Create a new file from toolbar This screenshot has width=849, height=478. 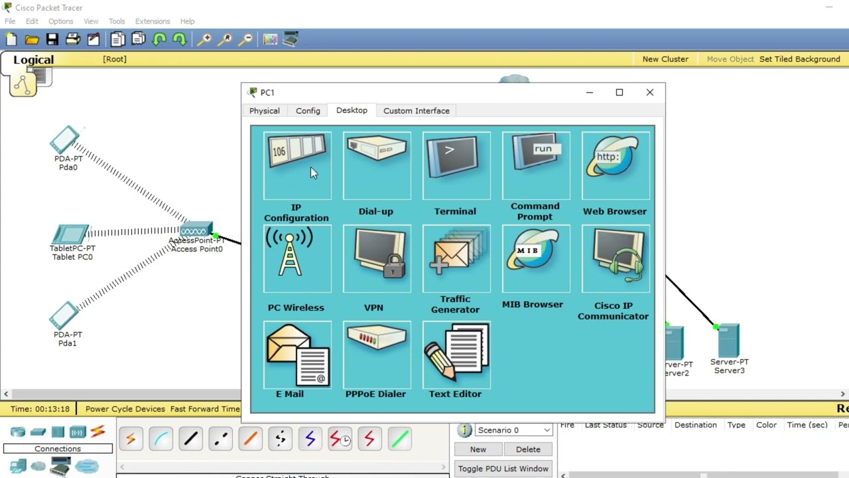pos(11,39)
